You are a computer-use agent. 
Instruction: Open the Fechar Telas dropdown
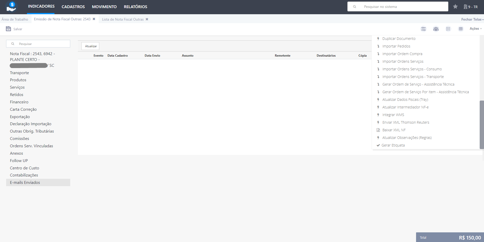coord(472,19)
